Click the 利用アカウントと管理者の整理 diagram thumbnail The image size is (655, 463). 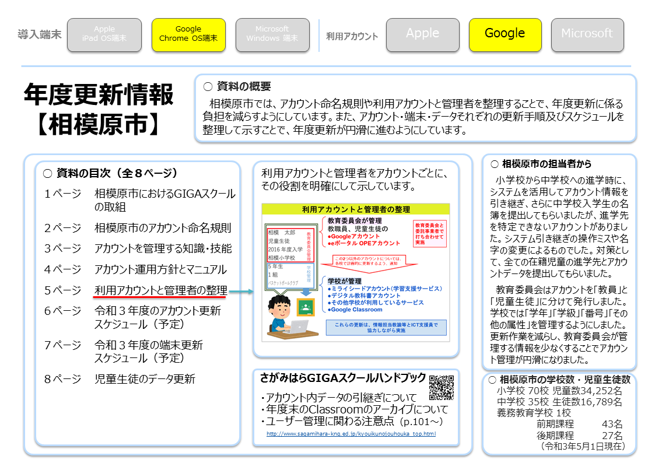356,272
